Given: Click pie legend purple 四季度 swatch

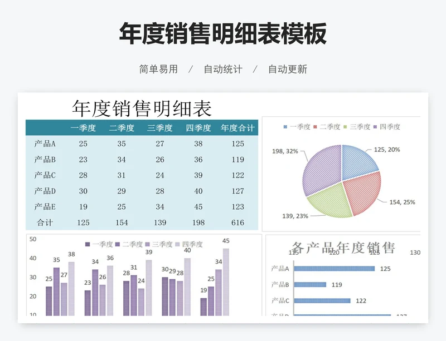Looking at the screenshot, I should [x=375, y=127].
